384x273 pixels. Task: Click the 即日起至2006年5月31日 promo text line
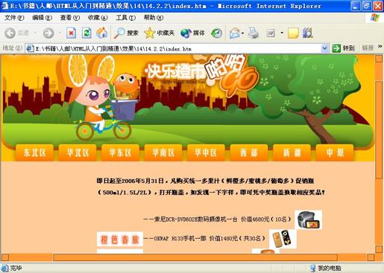205,181
